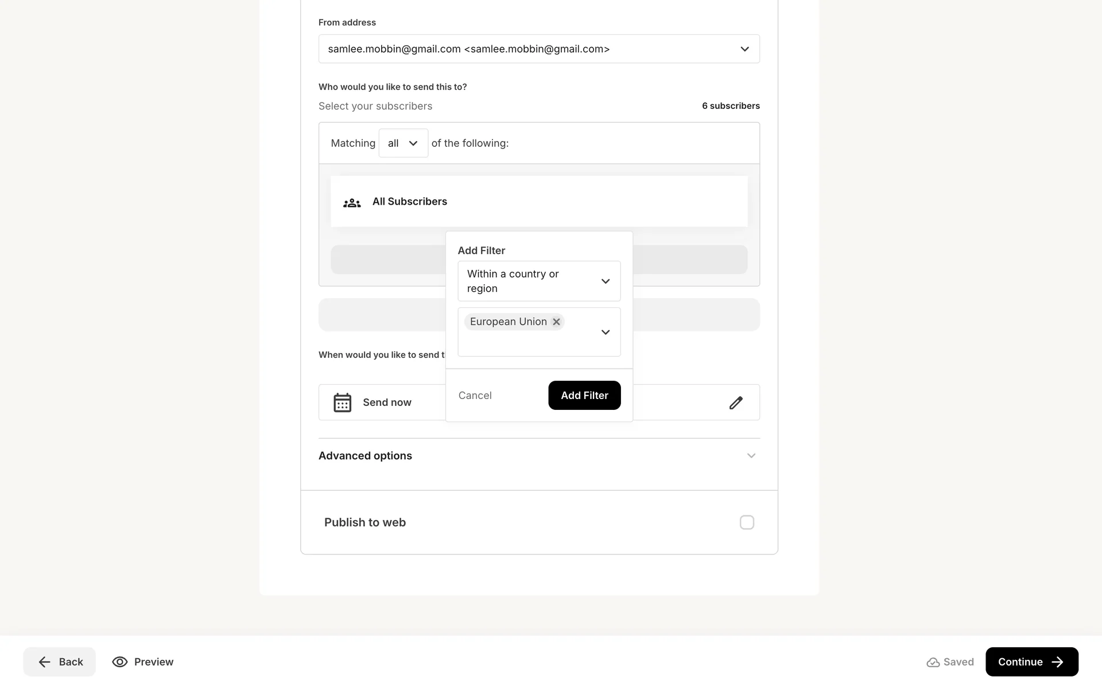Click the eye Preview icon
Viewport: 1102px width, 688px height.
pos(119,662)
